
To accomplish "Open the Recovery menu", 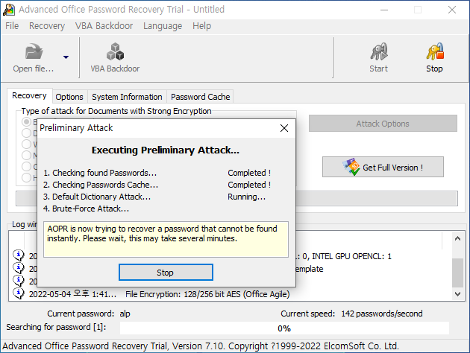I will click(47, 25).
